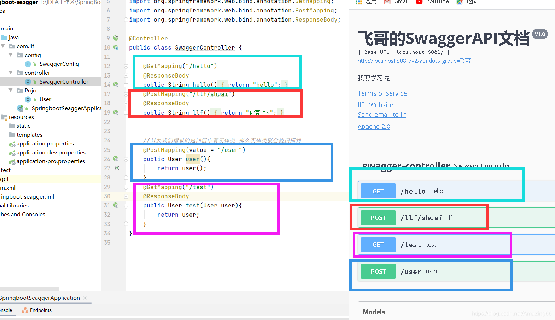Image resolution: width=555 pixels, height=320 pixels.
Task: Collapse the config package arrow
Action: (x=11, y=55)
